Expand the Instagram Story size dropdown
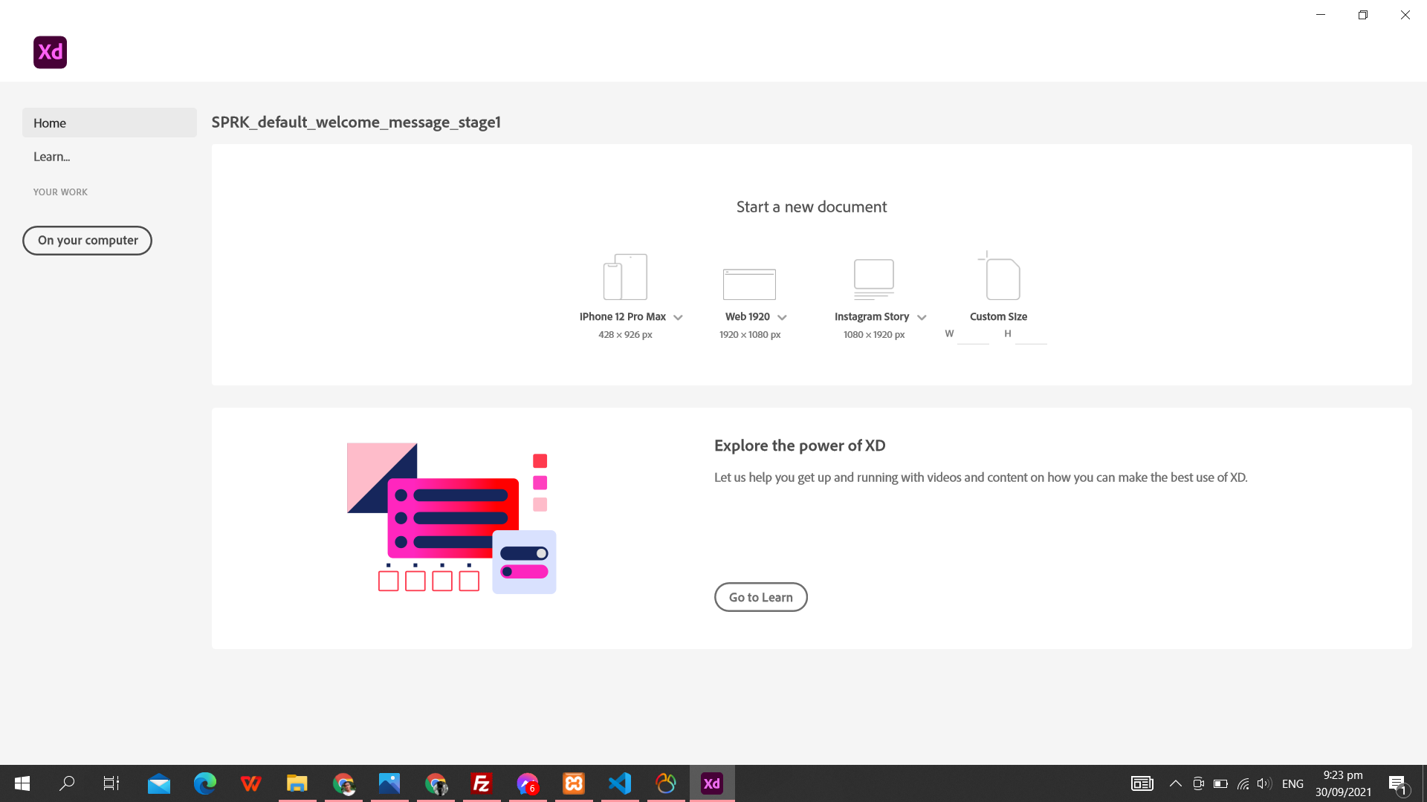This screenshot has height=802, width=1427. (922, 318)
